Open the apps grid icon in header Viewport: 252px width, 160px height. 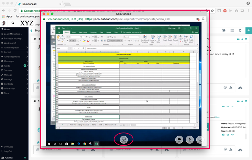click(232, 31)
